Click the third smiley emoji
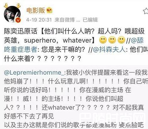Image resolution: width=148 pixels, height=129 pixels. pyautogui.click(x=121, y=40)
